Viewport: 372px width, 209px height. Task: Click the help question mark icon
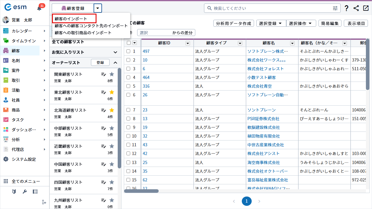[x=346, y=8]
